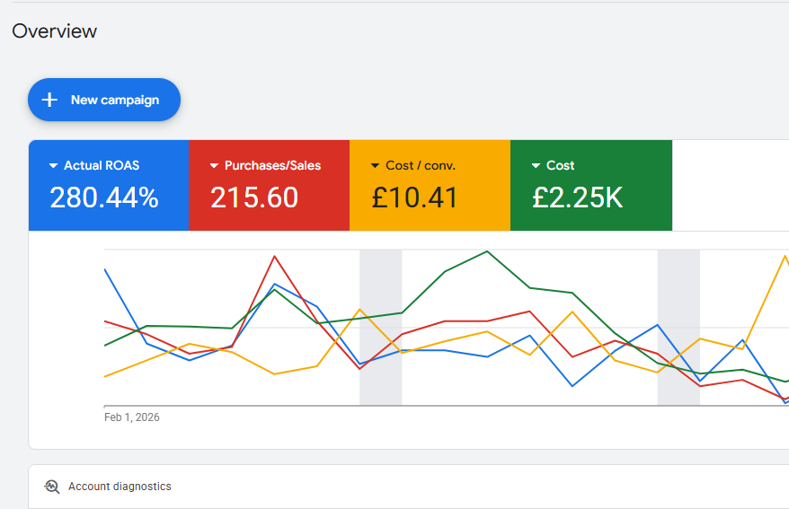Open the Account diagnostics card
This screenshot has width=789, height=509.
(x=409, y=487)
